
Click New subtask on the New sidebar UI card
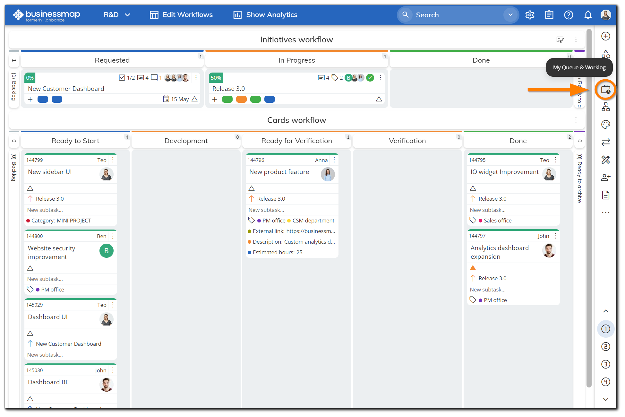[45, 210]
